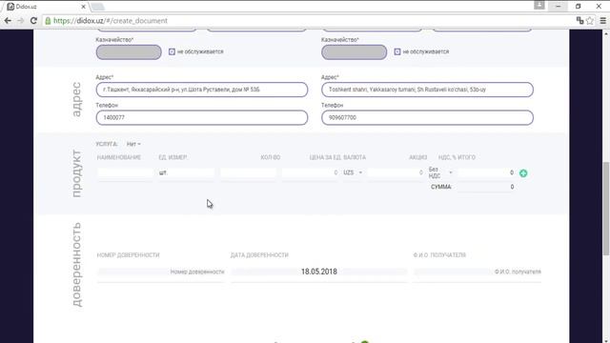610x343 pixels.
Task: Click right Казначейство input field
Action: (x=354, y=52)
